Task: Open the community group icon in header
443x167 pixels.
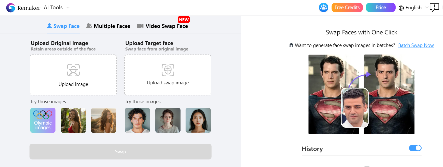Action: 323,8
